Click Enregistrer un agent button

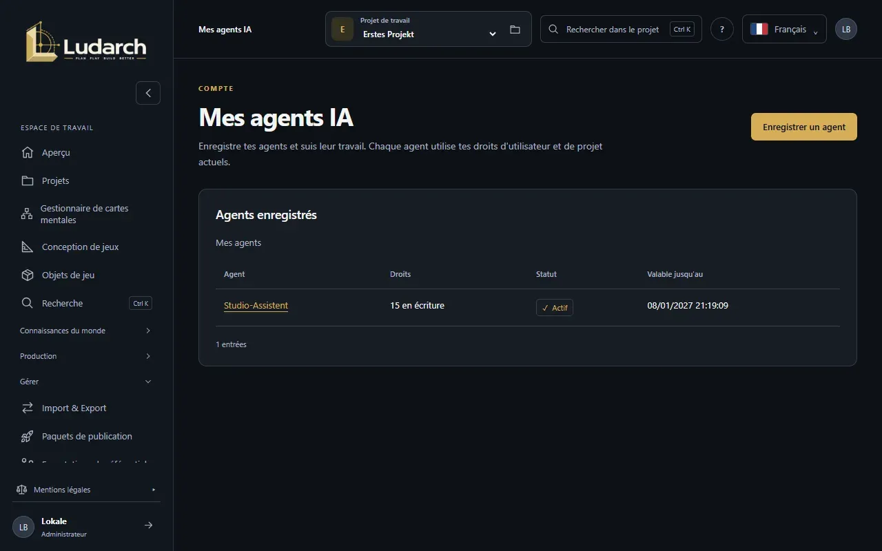(x=804, y=127)
